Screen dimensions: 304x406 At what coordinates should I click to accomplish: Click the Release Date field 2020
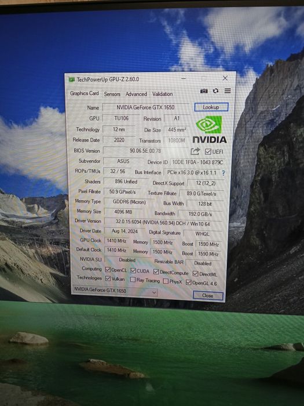point(119,140)
